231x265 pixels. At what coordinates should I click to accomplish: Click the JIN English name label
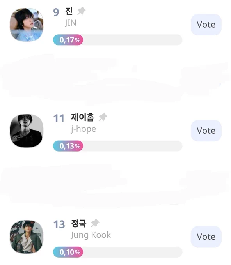(x=71, y=23)
